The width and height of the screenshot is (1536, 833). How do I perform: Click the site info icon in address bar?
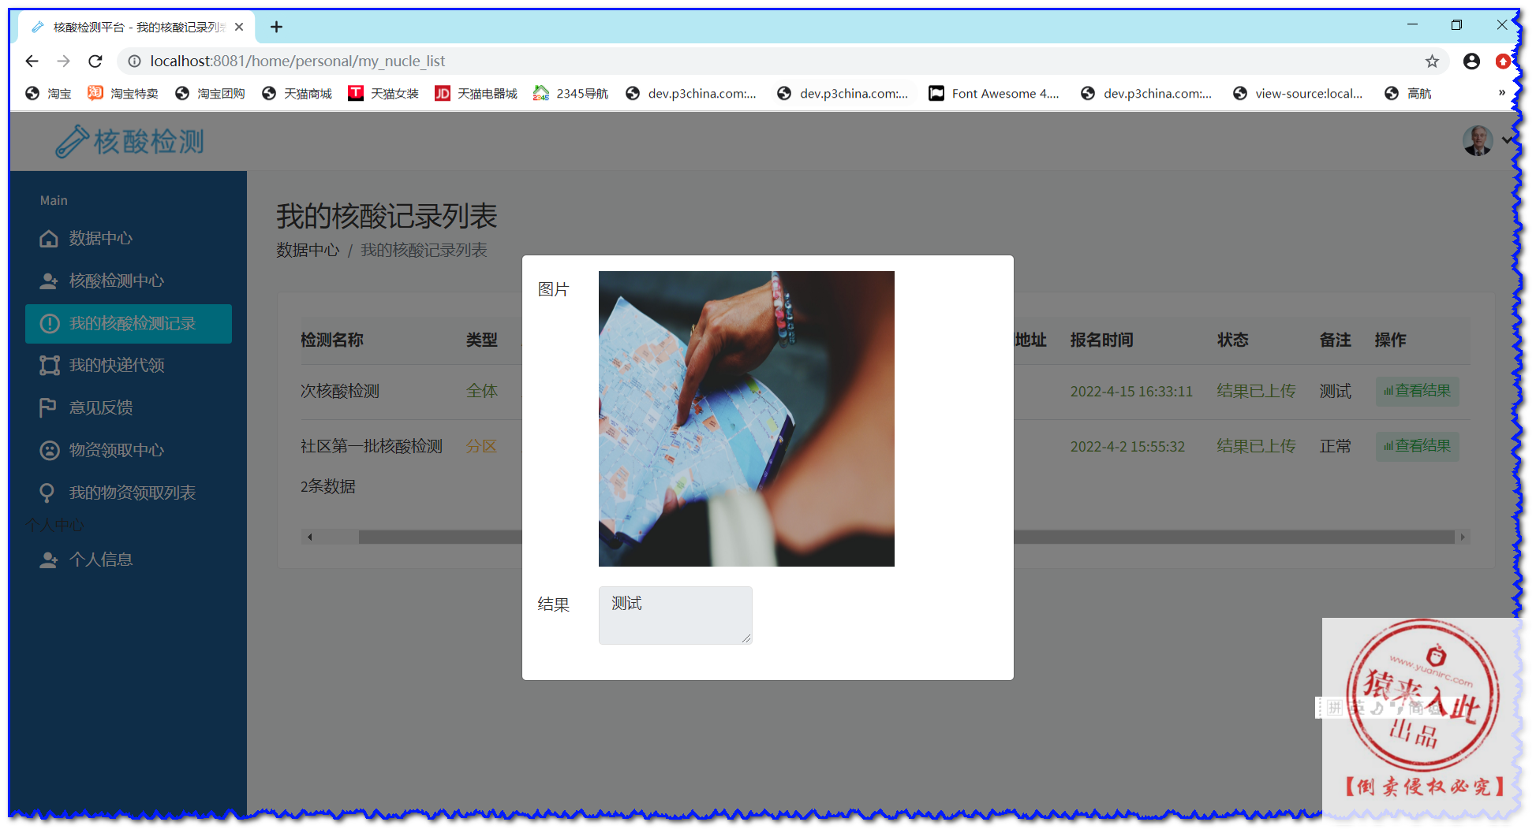pyautogui.click(x=134, y=61)
